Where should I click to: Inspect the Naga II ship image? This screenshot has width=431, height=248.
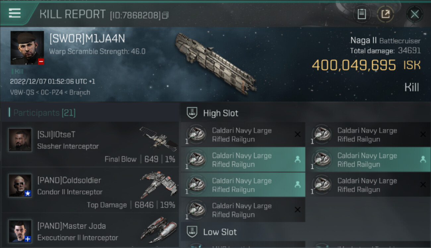point(215,63)
